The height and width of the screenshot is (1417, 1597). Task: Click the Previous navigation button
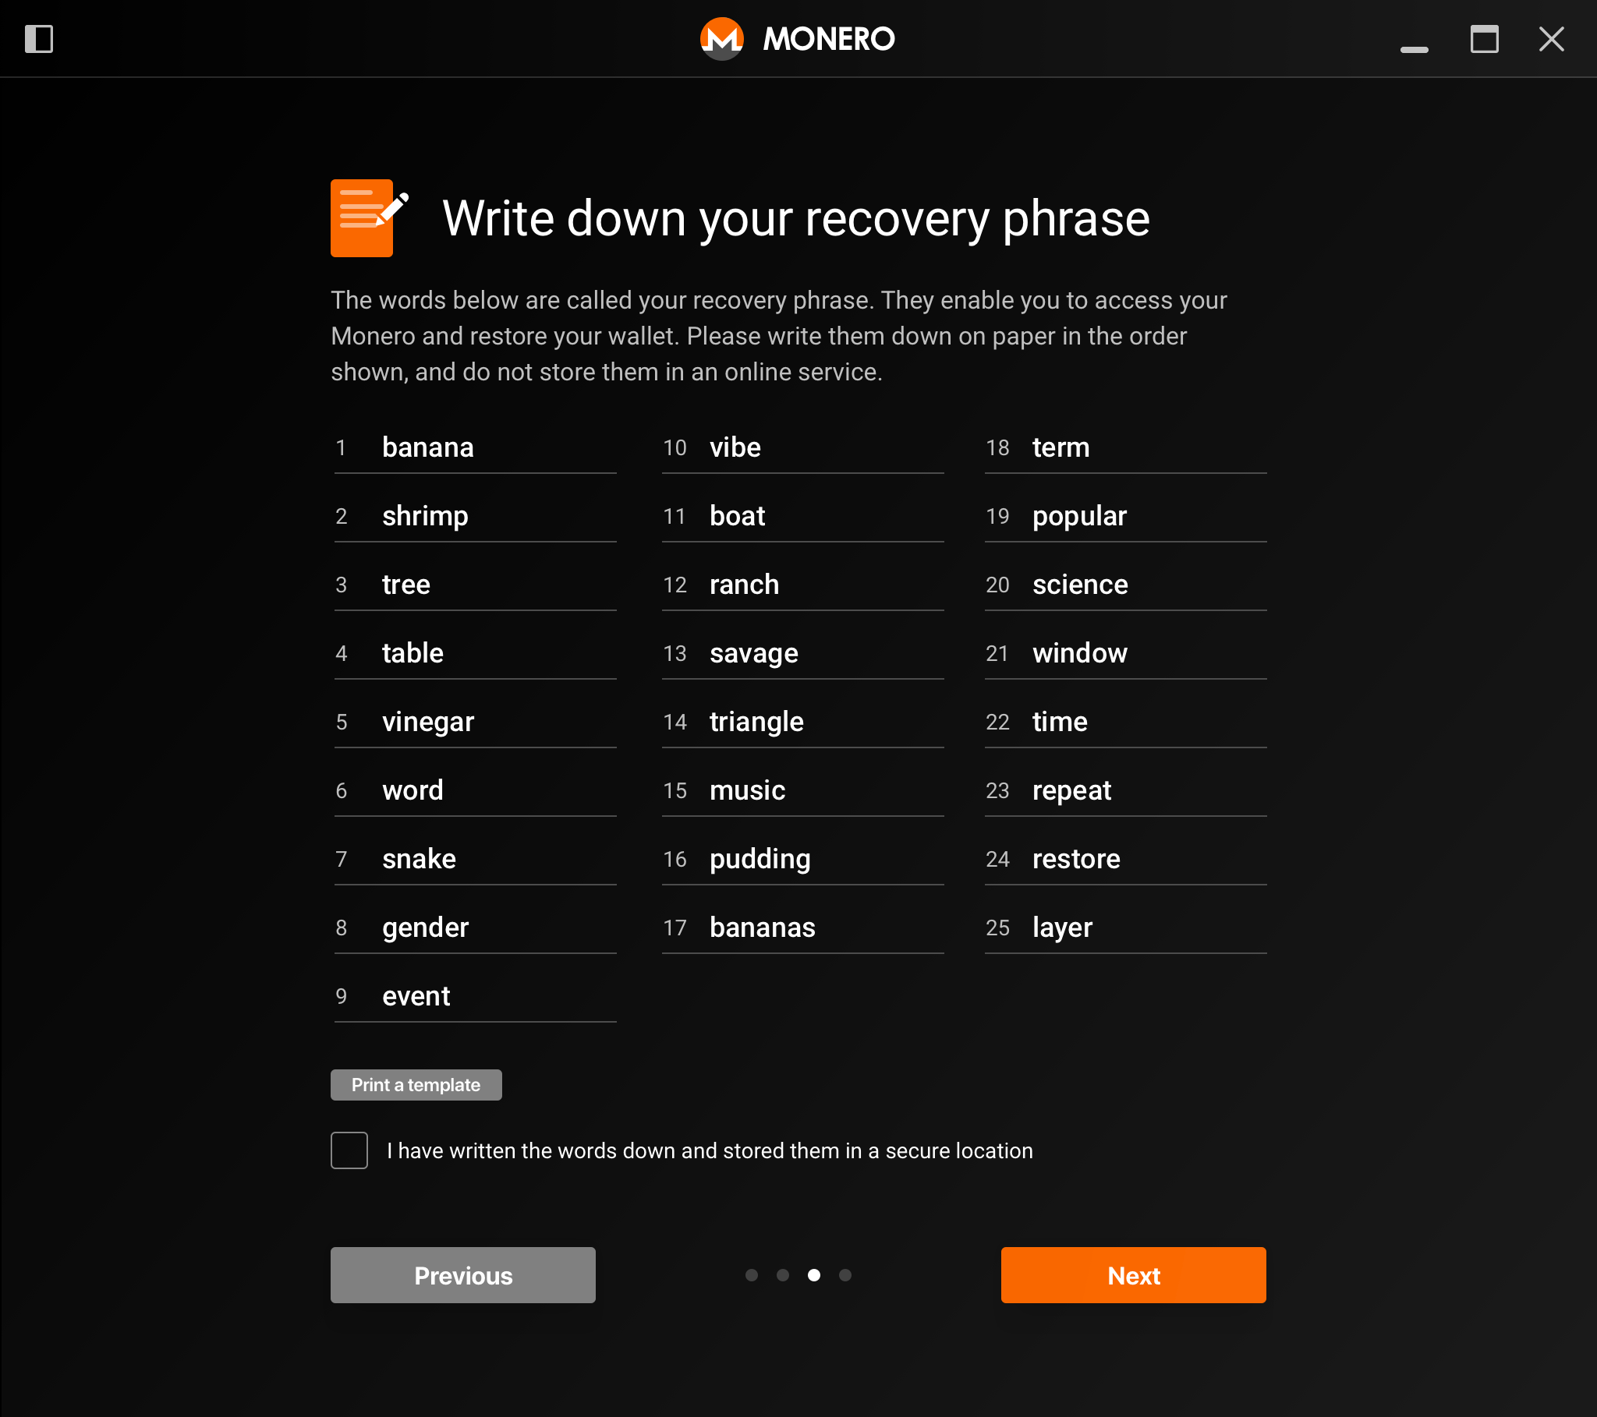tap(464, 1274)
